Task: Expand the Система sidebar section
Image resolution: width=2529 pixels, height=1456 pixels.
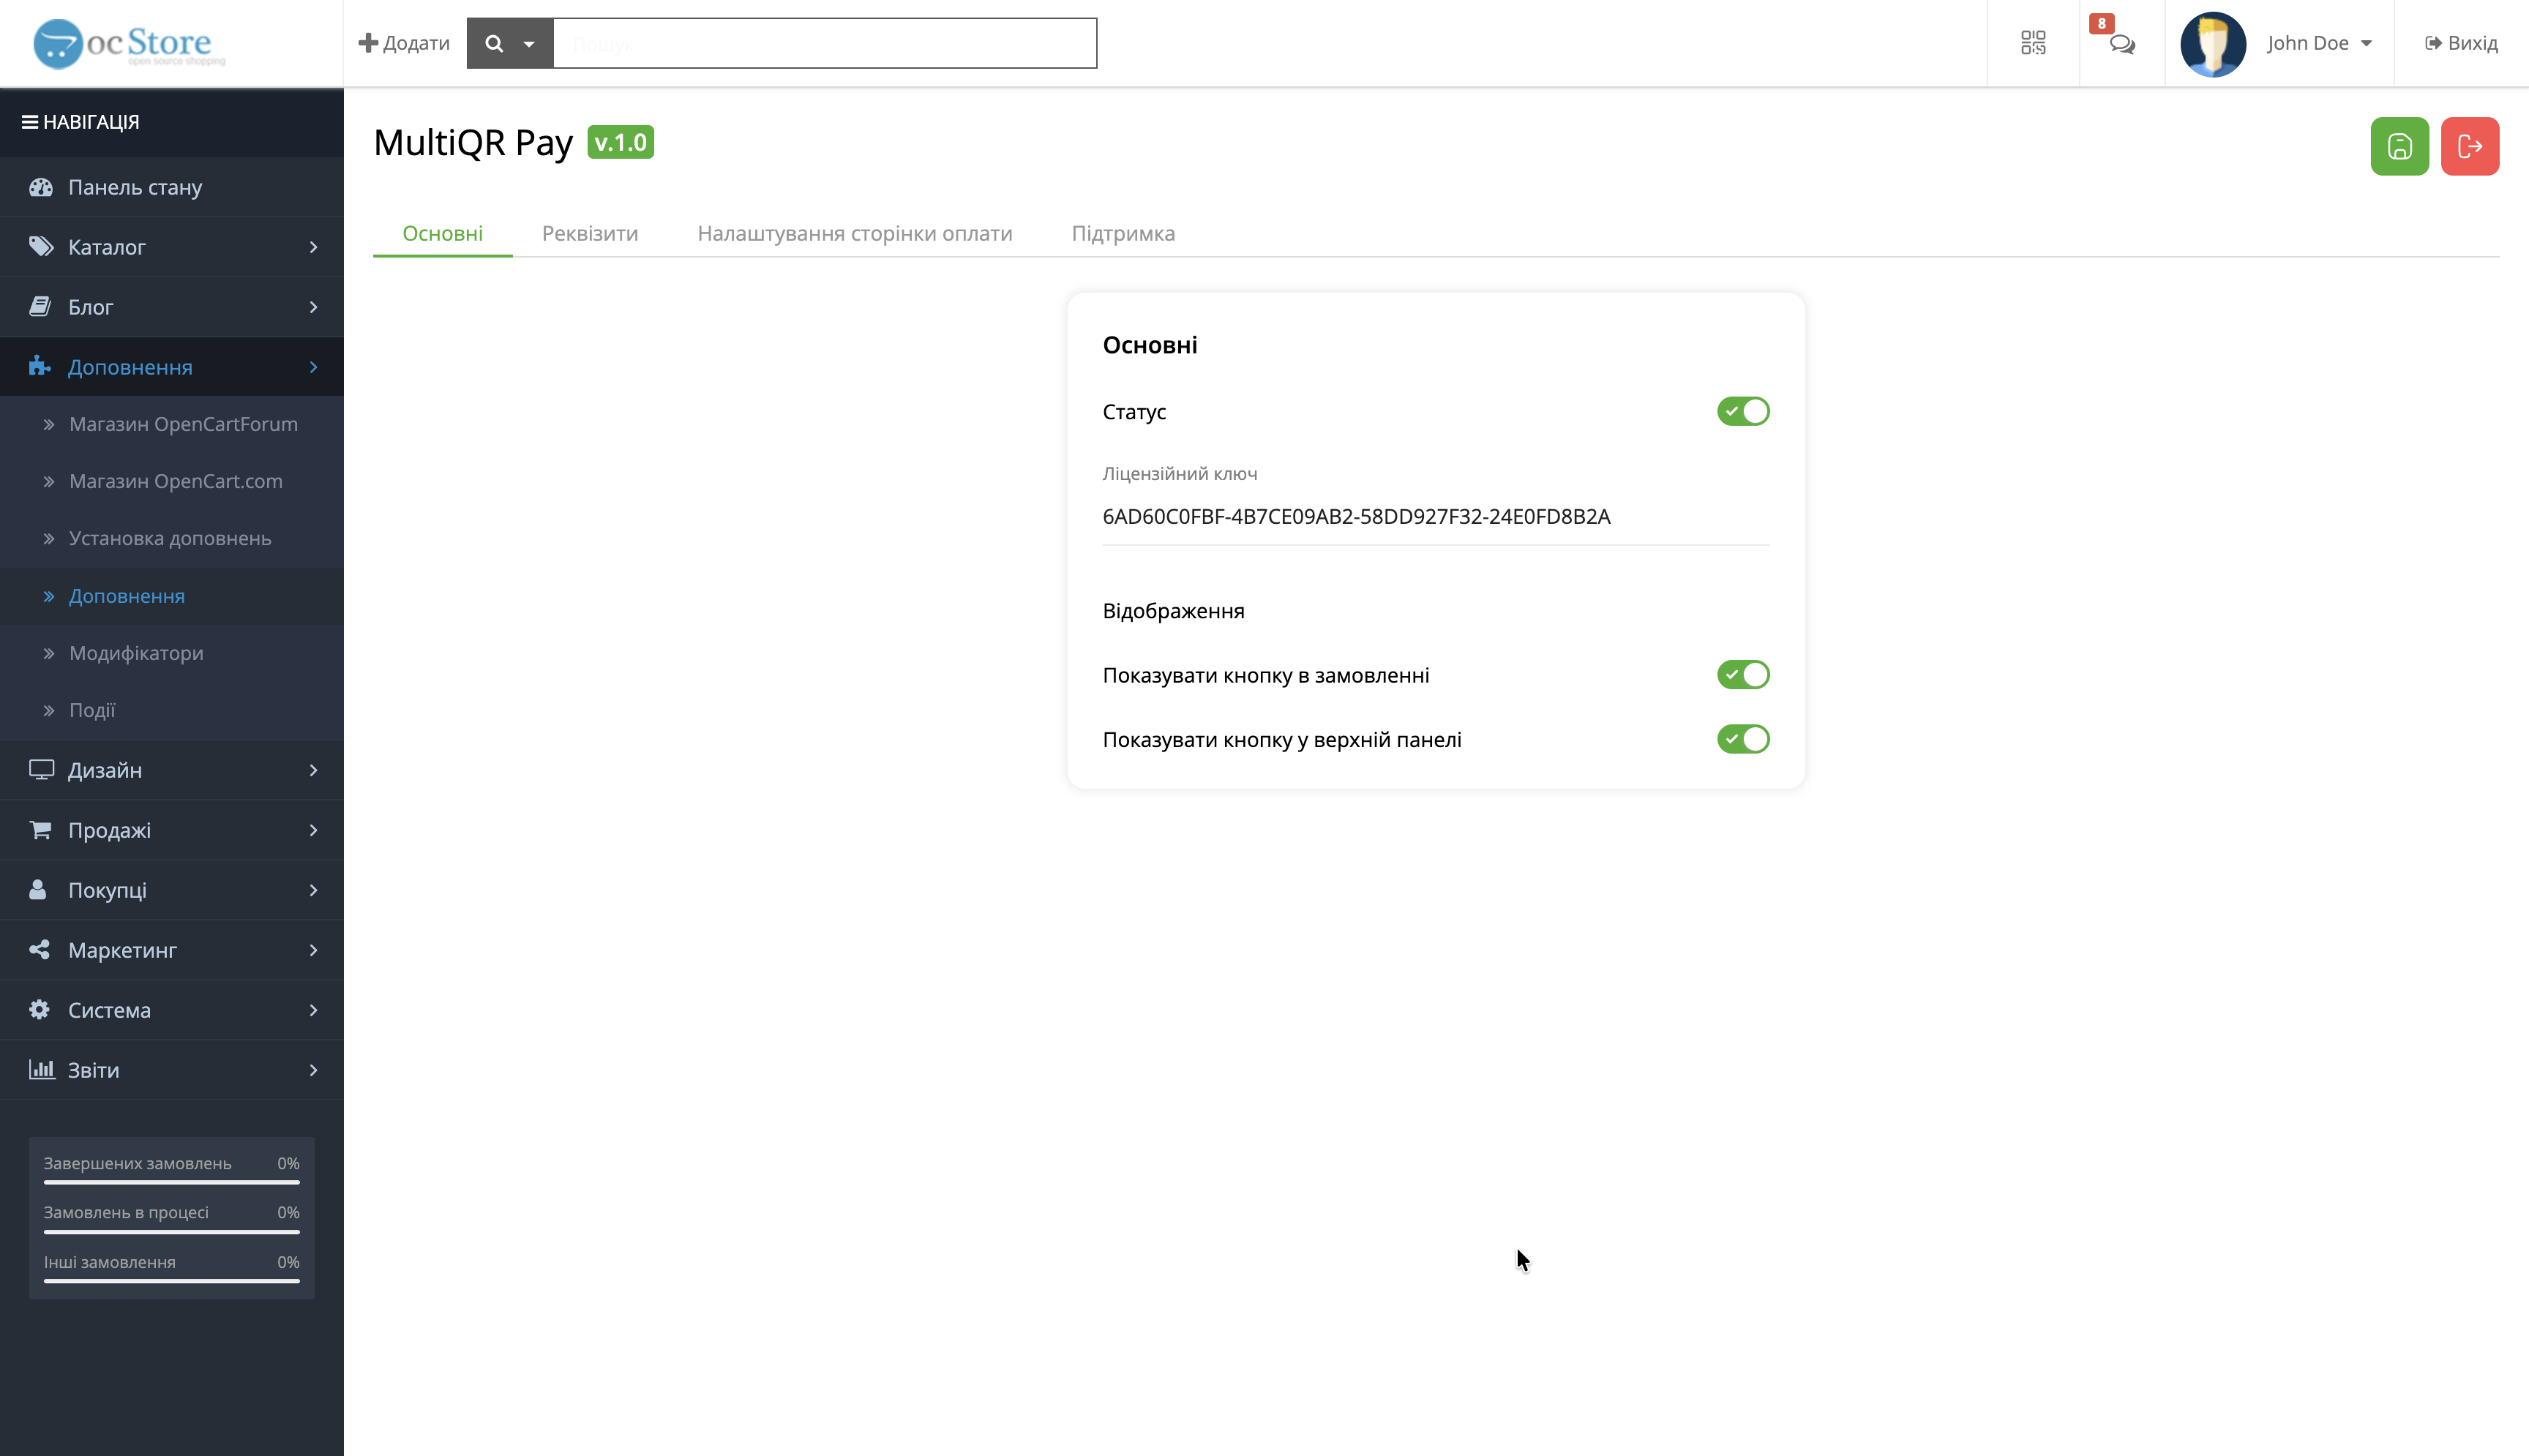Action: coord(108,1010)
